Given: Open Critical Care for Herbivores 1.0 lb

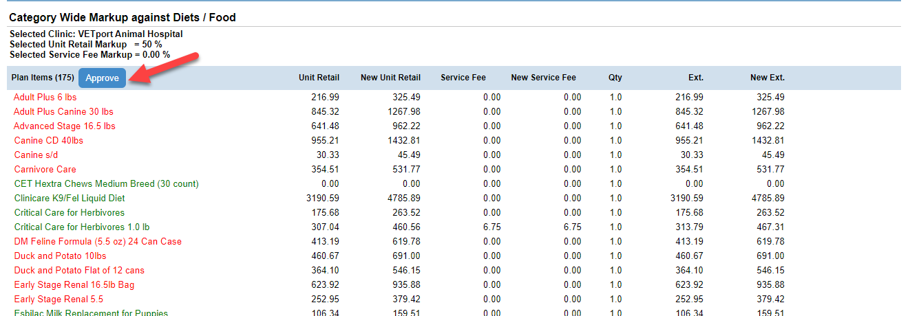Looking at the screenshot, I should tap(82, 227).
